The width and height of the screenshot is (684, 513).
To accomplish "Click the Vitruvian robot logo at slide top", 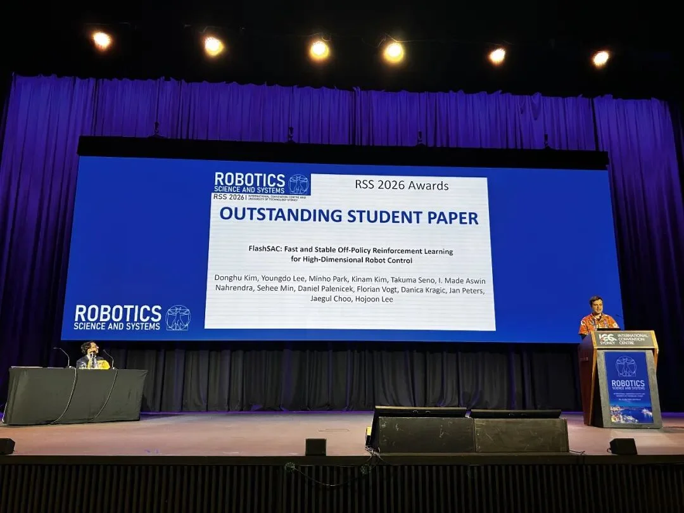I will tap(299, 184).
